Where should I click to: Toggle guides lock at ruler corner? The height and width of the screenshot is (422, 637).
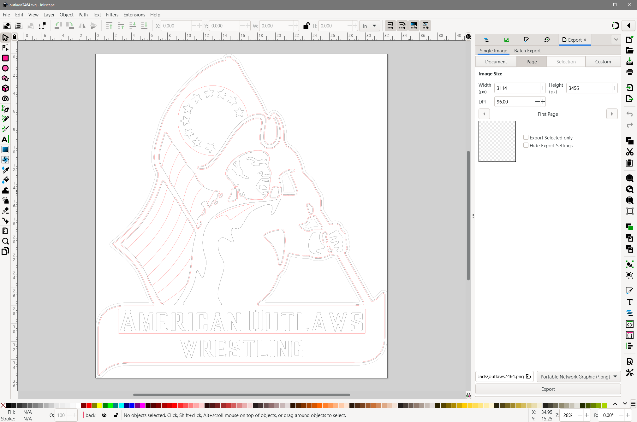[x=15, y=37]
